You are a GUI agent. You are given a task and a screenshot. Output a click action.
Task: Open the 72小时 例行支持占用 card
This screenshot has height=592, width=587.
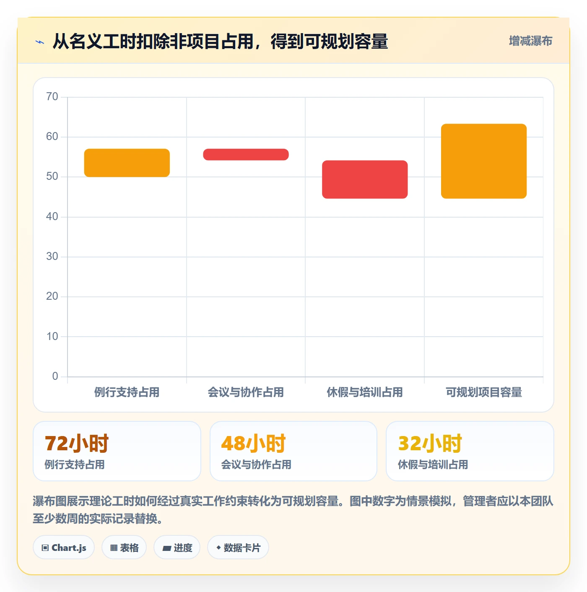tap(117, 451)
